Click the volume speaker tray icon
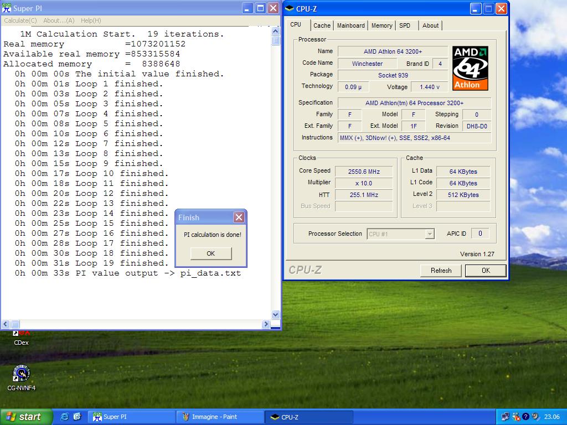 [535, 417]
